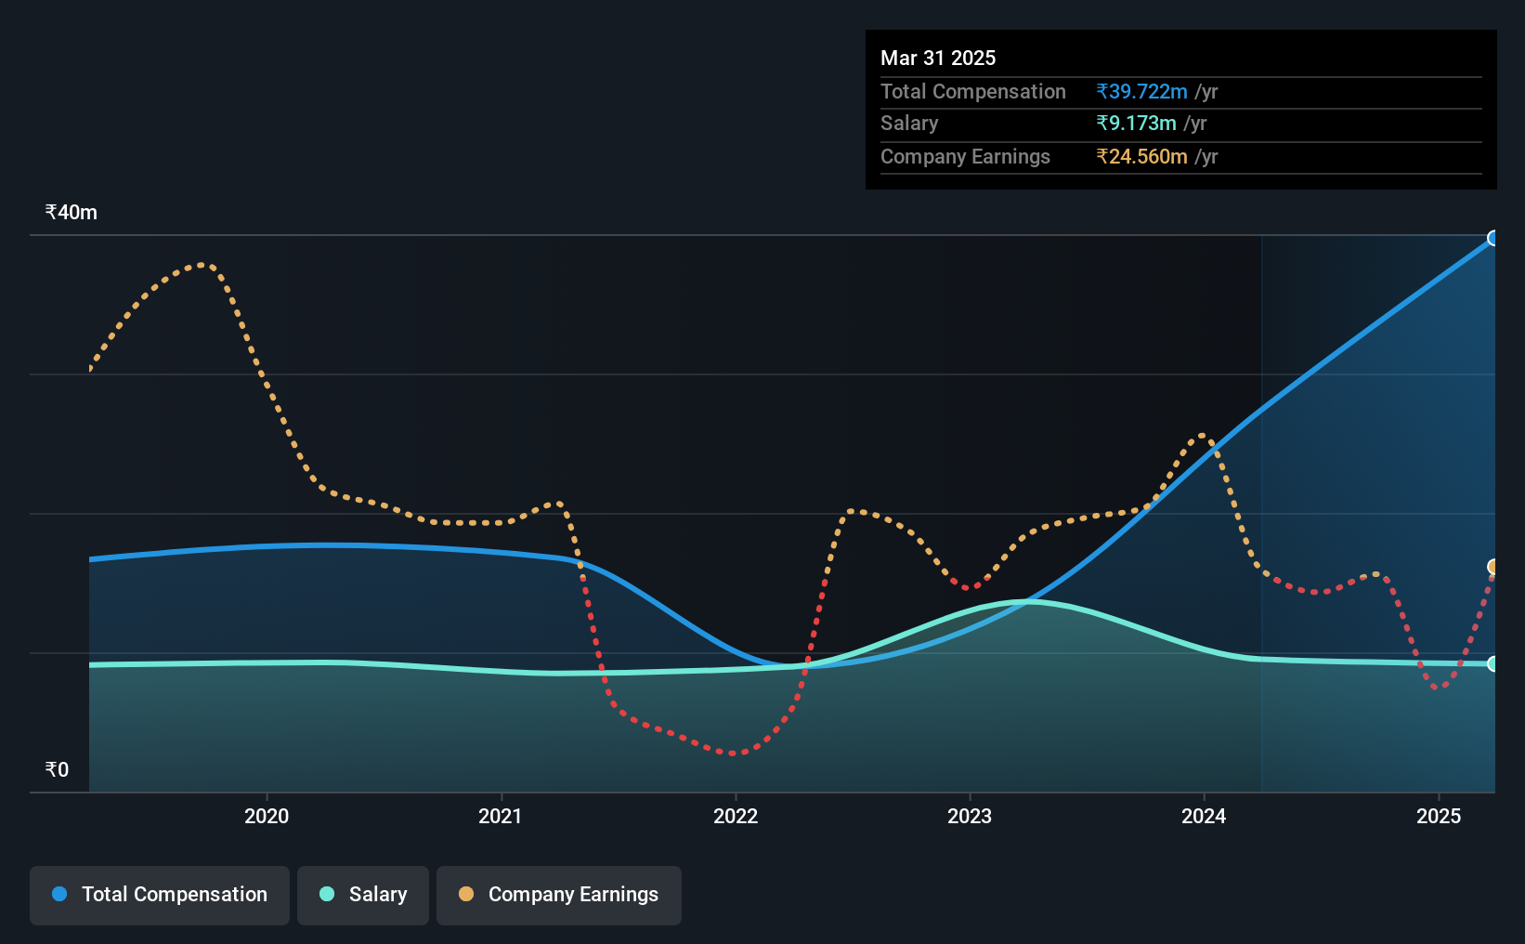Click the 2025 x-axis label

click(1439, 816)
